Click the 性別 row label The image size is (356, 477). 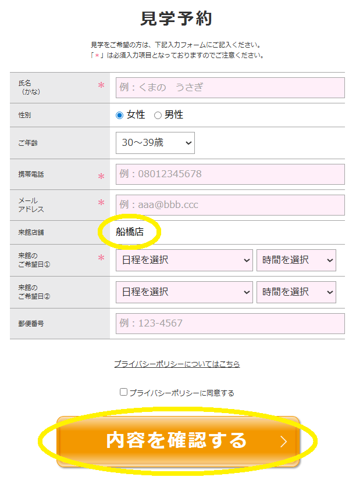click(24, 116)
